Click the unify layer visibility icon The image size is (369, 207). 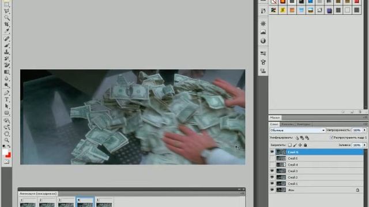302,138
